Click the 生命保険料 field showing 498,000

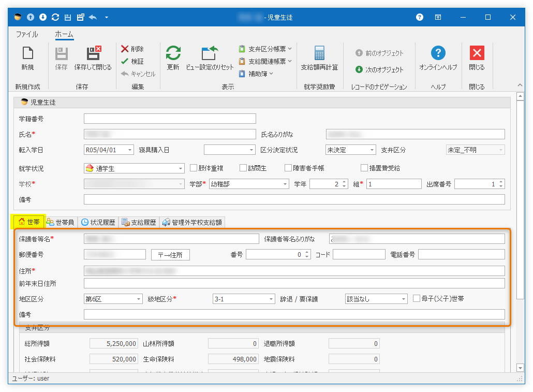coord(233,359)
